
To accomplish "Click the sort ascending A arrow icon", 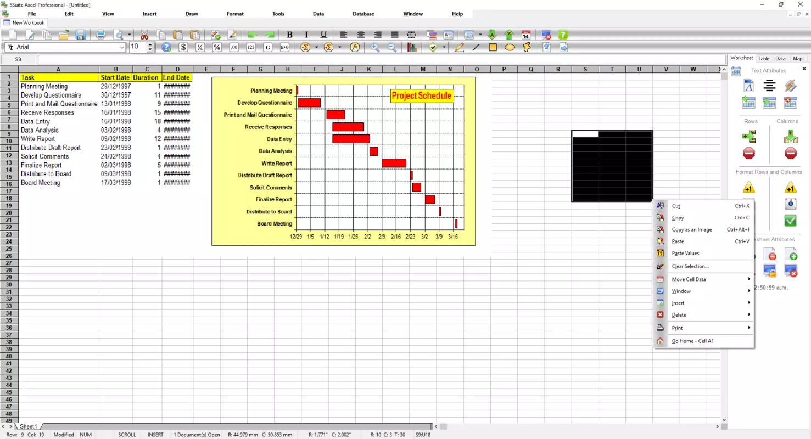I will click(x=491, y=35).
